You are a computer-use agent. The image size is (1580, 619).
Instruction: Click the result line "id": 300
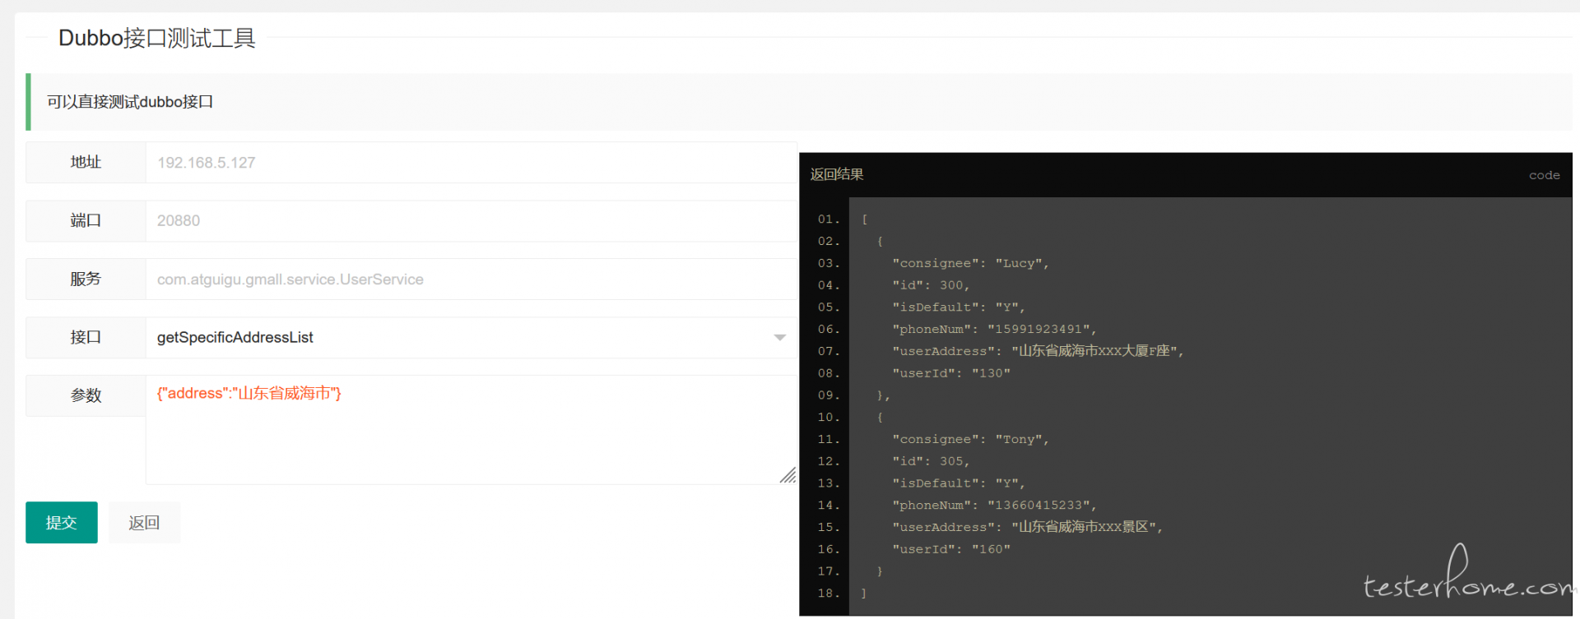[931, 285]
